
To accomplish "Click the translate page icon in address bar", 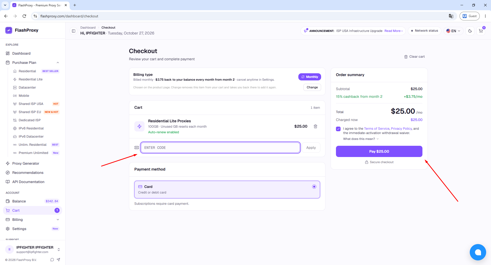I will click(x=451, y=16).
